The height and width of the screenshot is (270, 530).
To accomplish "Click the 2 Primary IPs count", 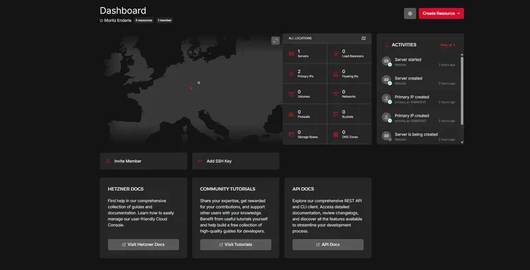I will [x=299, y=71].
